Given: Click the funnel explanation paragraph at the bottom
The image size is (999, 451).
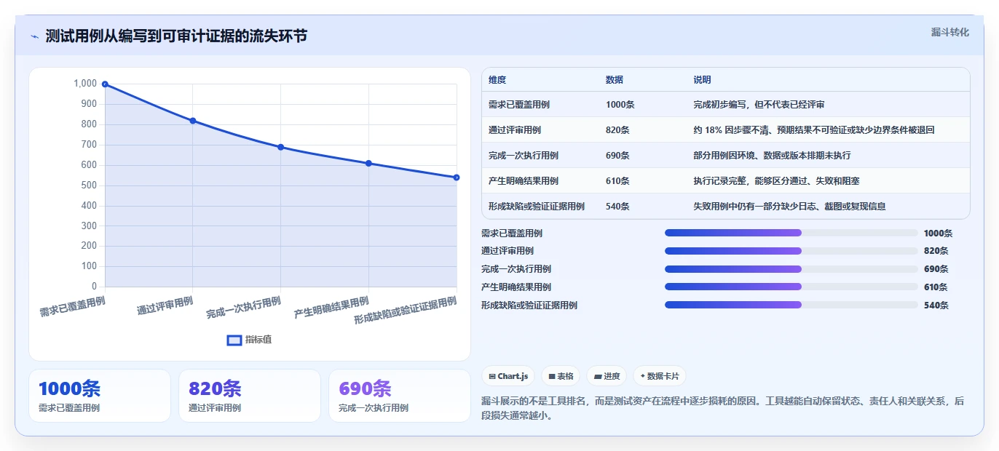Looking at the screenshot, I should tap(722, 409).
